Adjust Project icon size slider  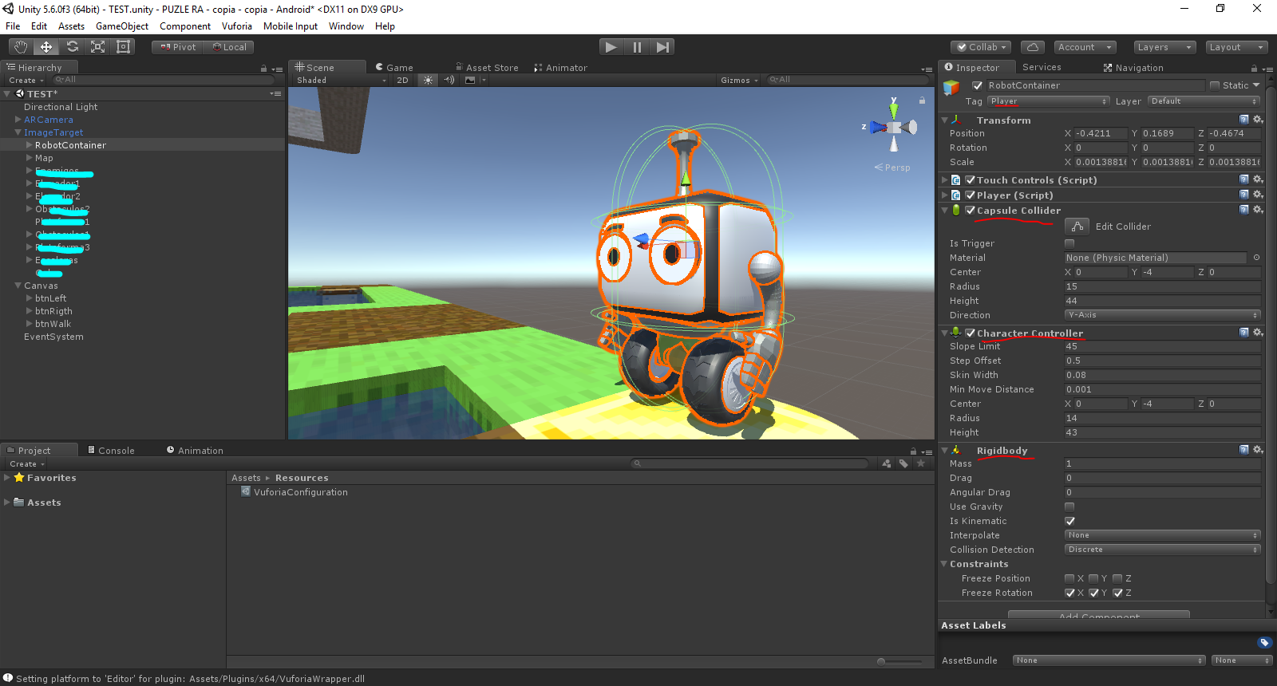coord(900,661)
